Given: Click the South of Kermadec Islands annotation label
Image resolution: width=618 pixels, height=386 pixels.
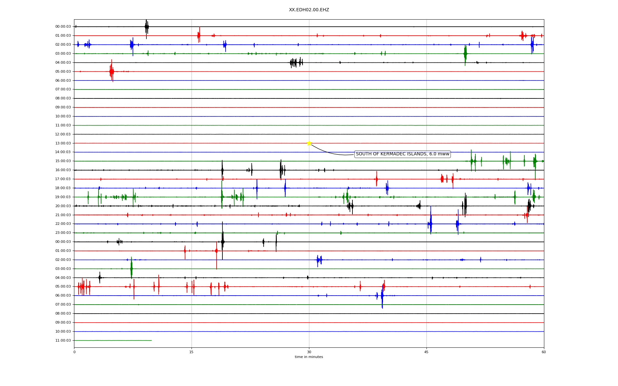Looking at the screenshot, I should point(402,154).
